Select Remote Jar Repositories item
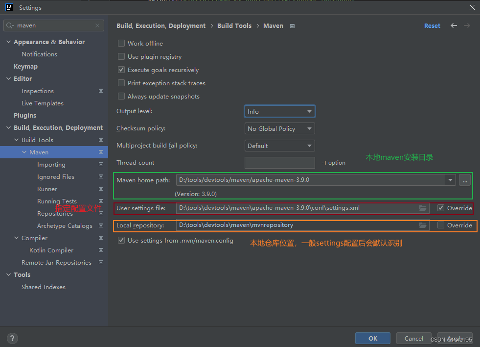This screenshot has height=347, width=480. [x=56, y=263]
